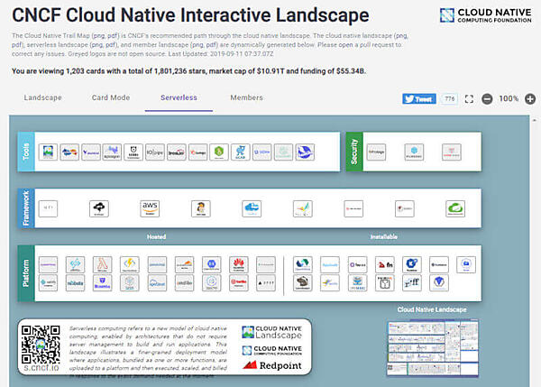Open the Azure Functions lightning bolt card
541x387 pixels.
[130, 265]
